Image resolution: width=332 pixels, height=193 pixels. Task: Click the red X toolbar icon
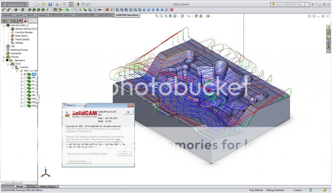click(172, 10)
